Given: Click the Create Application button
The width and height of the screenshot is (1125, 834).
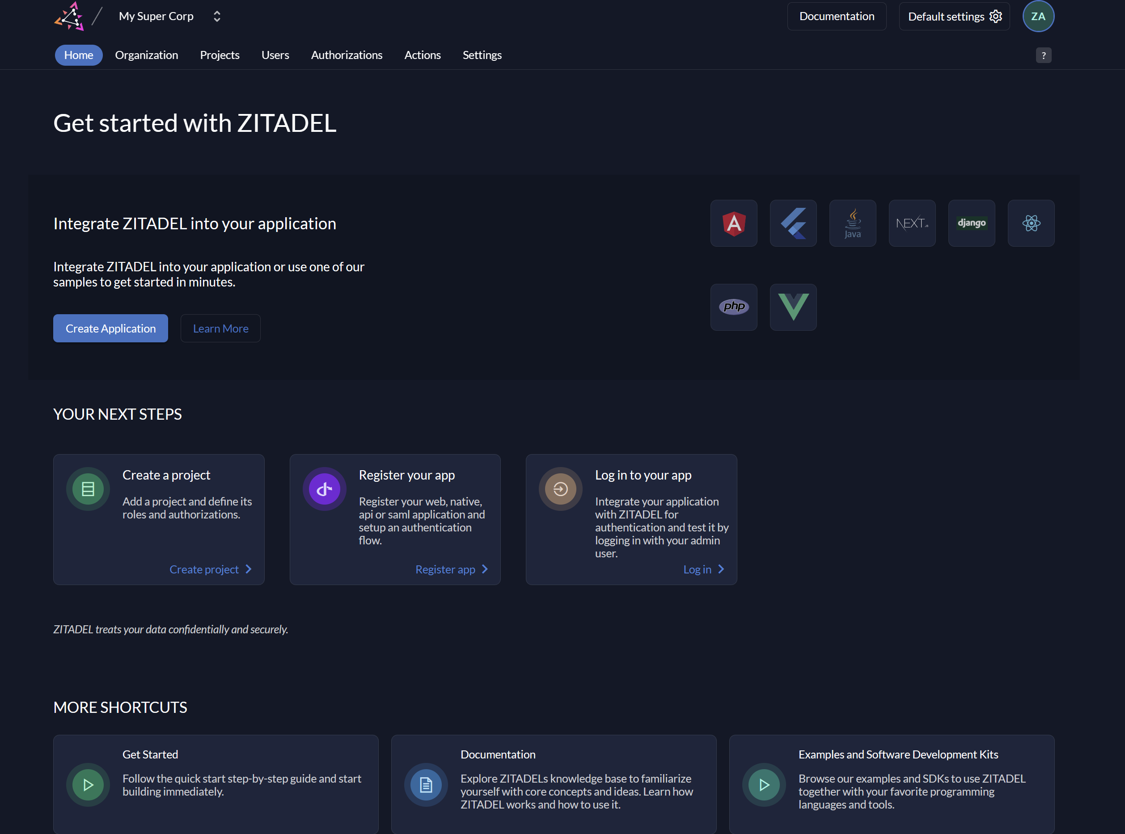Looking at the screenshot, I should pyautogui.click(x=110, y=328).
